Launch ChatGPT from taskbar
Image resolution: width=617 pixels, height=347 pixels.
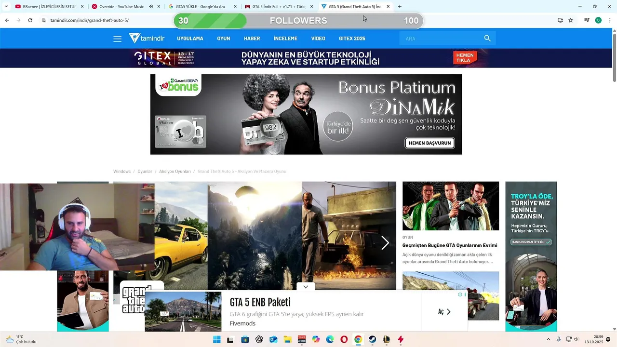[259, 339]
